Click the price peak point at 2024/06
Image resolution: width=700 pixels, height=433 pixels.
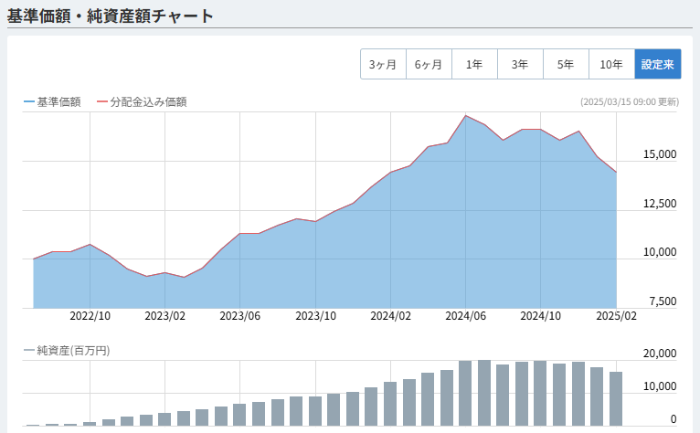(x=466, y=116)
